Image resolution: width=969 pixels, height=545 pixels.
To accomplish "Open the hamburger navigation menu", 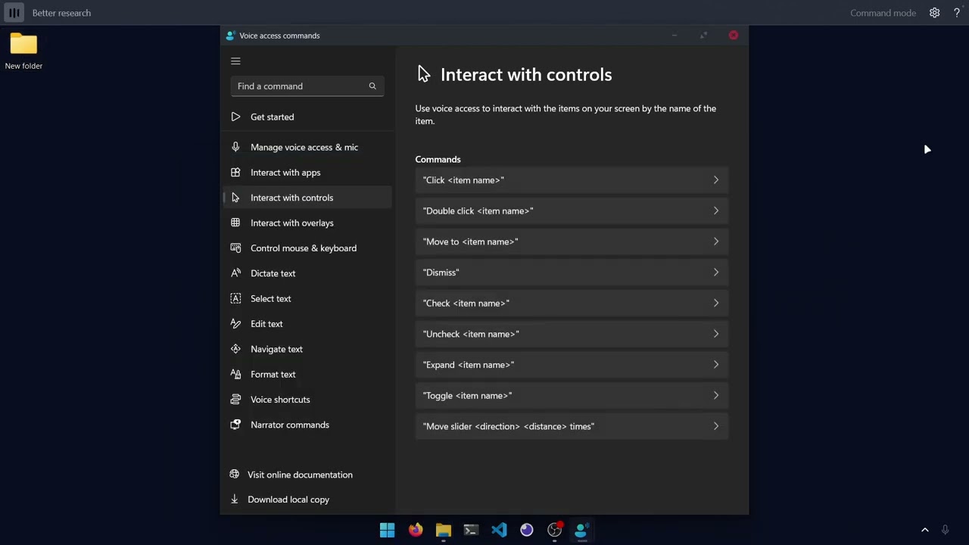I will click(x=235, y=61).
